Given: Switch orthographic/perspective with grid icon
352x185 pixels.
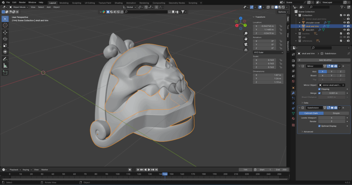Looking at the screenshot, I should pyautogui.click(x=246, y=50).
